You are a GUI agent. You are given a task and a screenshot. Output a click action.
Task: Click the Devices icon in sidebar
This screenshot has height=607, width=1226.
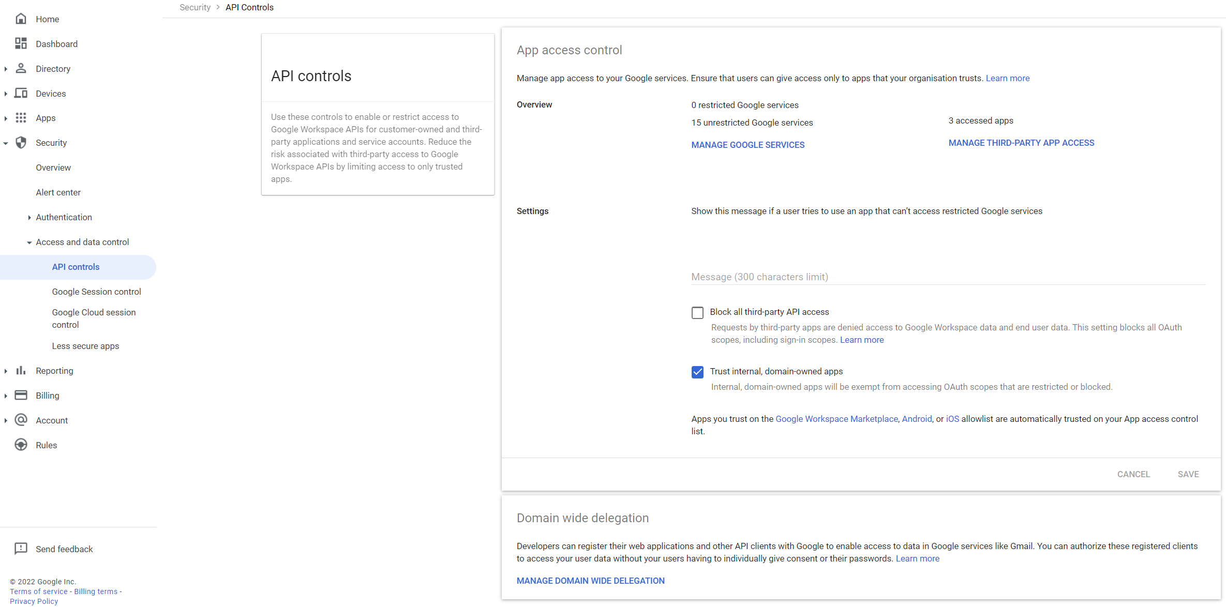pos(21,93)
